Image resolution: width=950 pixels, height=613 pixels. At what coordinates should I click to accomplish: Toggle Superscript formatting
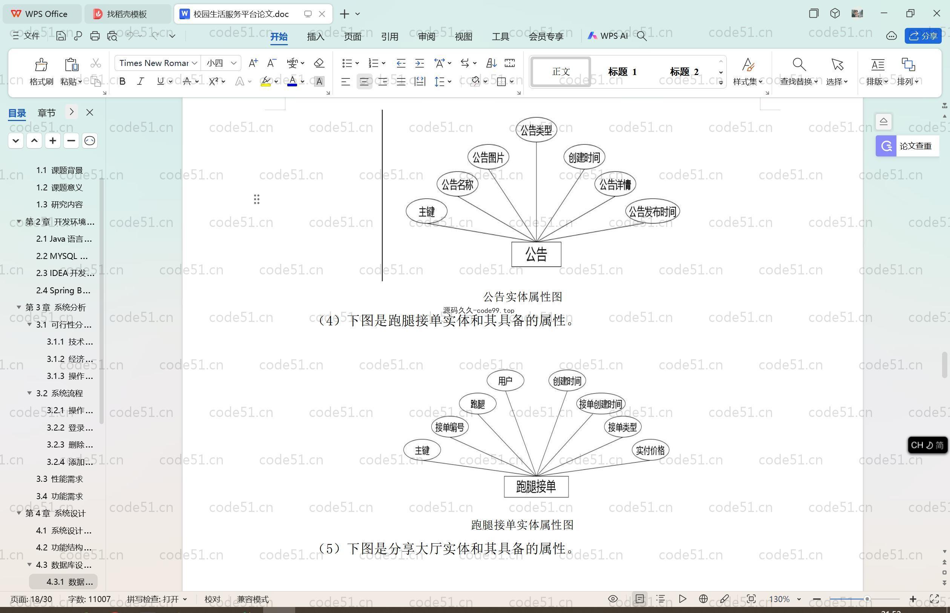214,81
